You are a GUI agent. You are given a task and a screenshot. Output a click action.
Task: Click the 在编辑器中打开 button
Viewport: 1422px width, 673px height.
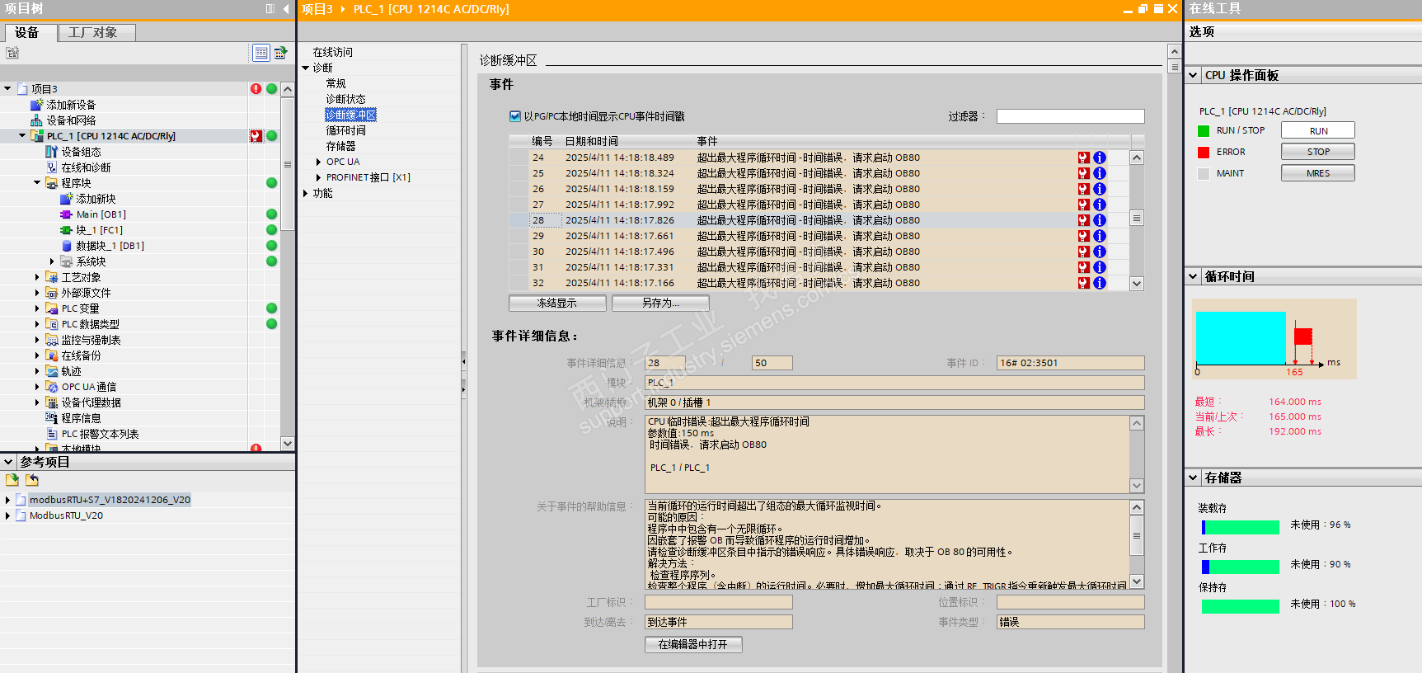[x=693, y=645]
